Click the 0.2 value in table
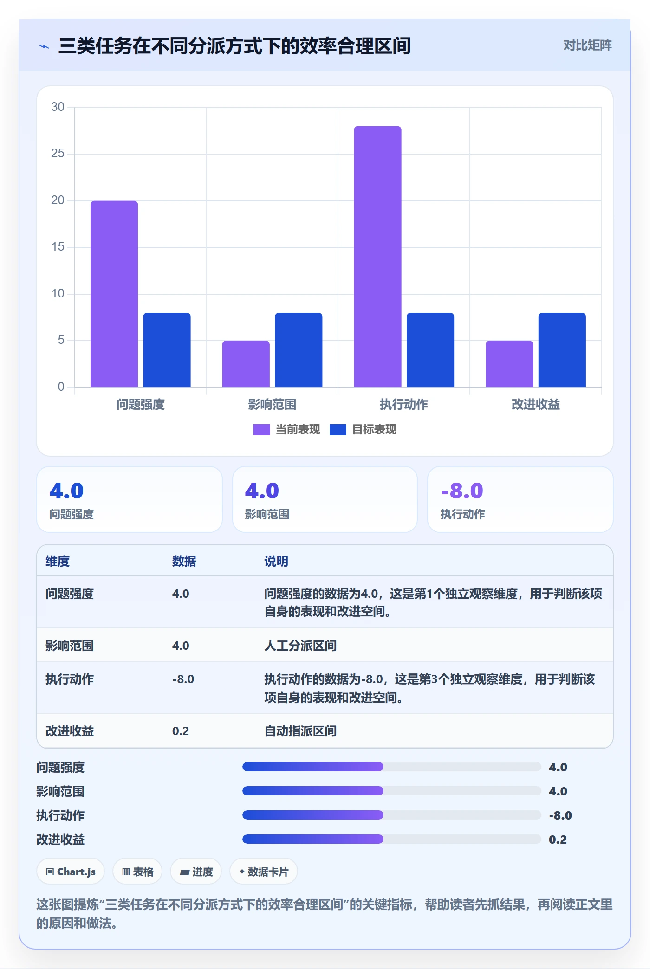Screen dimensions: 650x969 coord(181,731)
